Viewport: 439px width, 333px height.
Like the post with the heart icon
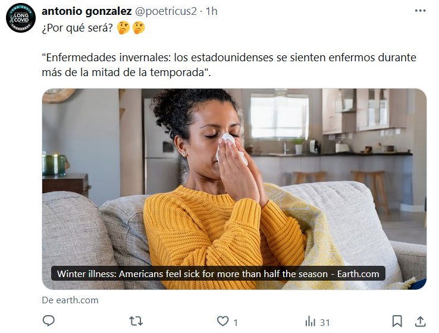tap(223, 321)
